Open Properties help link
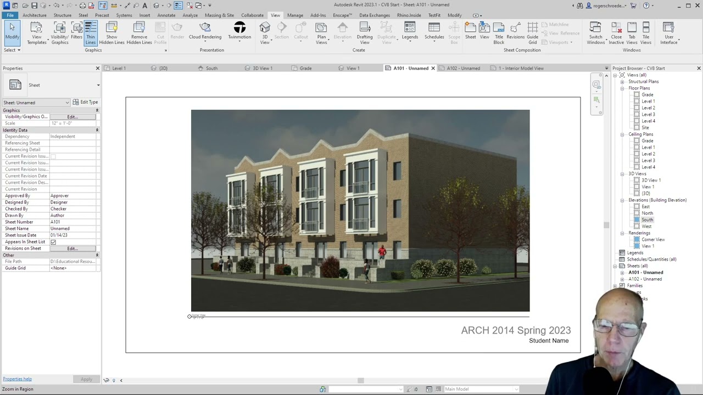Viewport: 703px width, 395px height. (17, 379)
